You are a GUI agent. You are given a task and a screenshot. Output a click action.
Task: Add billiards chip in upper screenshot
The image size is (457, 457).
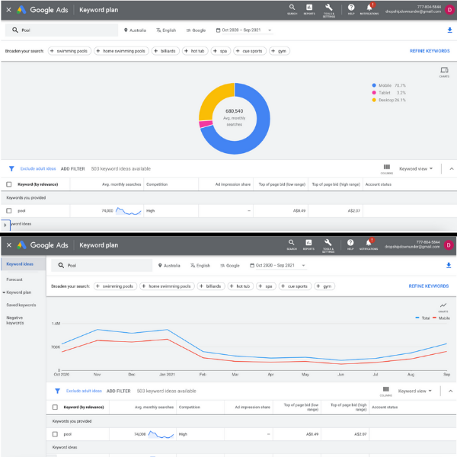click(x=165, y=51)
